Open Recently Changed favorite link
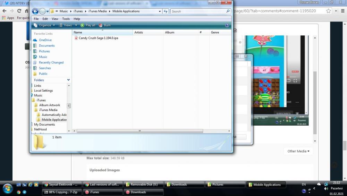 pyautogui.click(x=51, y=62)
